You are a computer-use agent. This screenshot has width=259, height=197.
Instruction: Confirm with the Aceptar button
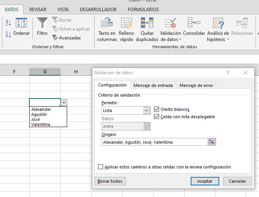tap(205, 181)
